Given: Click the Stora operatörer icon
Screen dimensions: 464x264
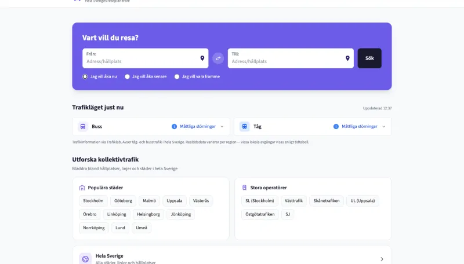Looking at the screenshot, I should point(244,188).
